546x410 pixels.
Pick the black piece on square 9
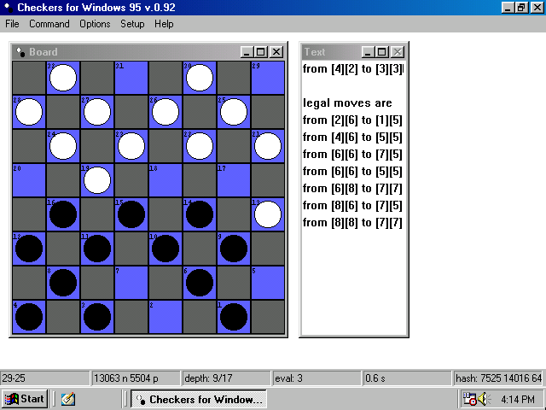[234, 249]
